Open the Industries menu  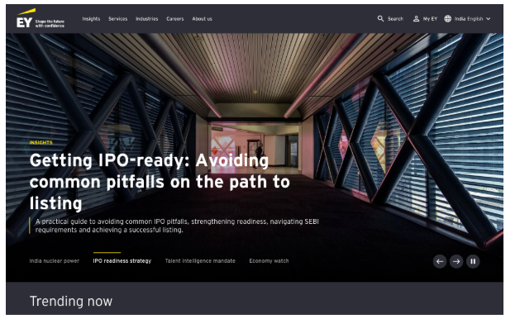pyautogui.click(x=147, y=19)
